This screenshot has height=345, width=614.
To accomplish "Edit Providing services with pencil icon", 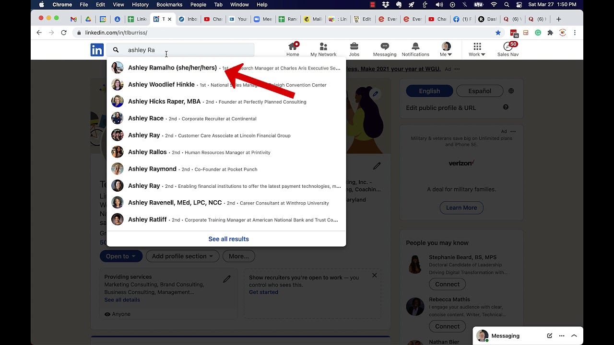I will tap(227, 279).
